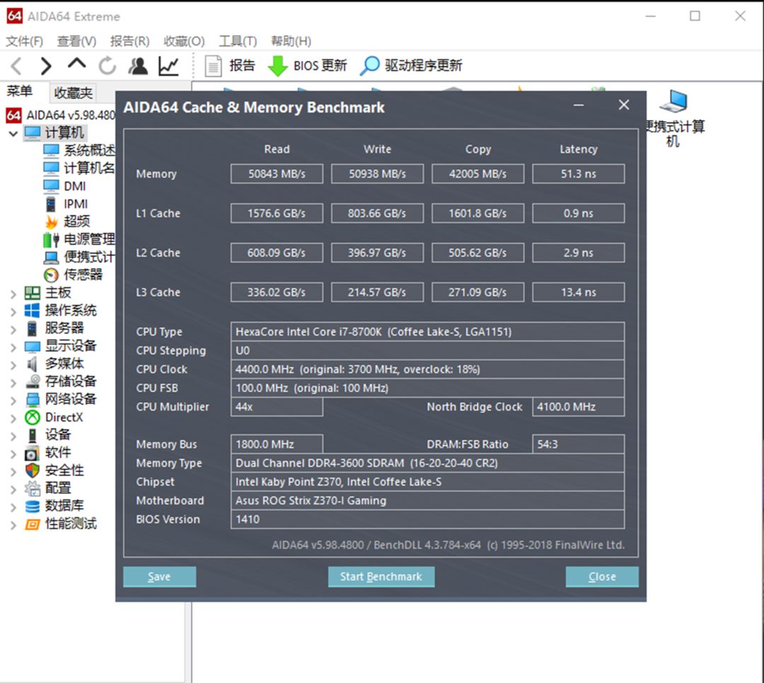Go up one level with the up arrow icon
The width and height of the screenshot is (764, 683).
tap(76, 64)
